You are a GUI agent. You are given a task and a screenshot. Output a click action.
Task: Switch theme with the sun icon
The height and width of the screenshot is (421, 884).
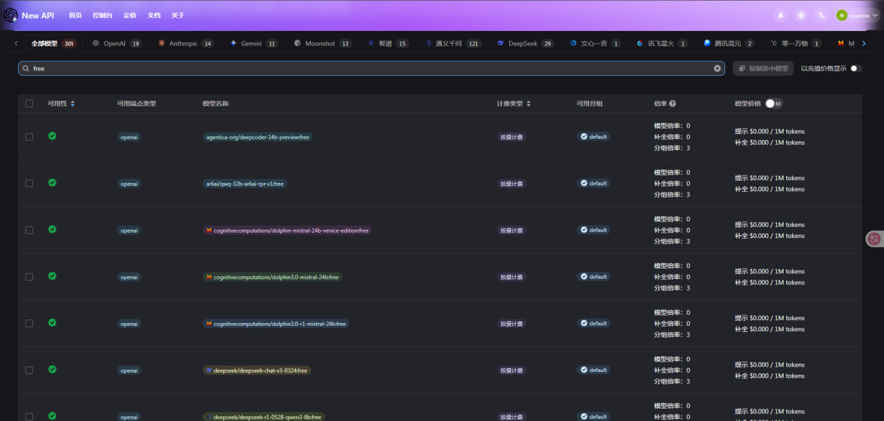pyautogui.click(x=801, y=15)
